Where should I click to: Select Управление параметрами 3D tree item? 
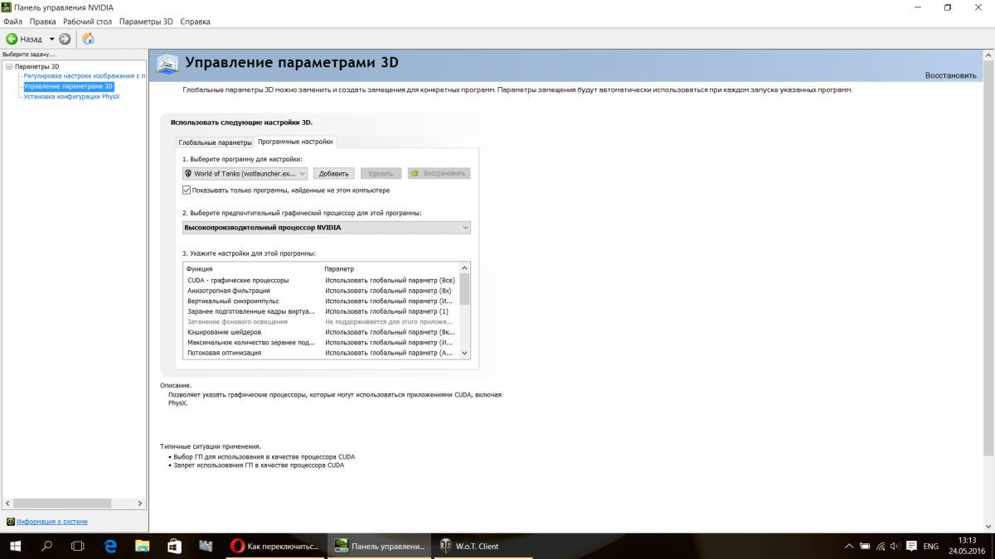68,86
